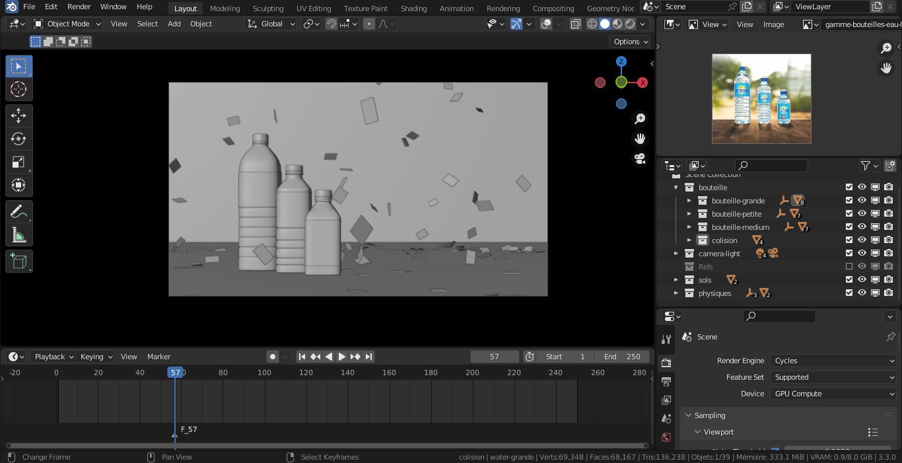The image size is (902, 463).
Task: Activate the Rotate tool
Action: (x=18, y=139)
